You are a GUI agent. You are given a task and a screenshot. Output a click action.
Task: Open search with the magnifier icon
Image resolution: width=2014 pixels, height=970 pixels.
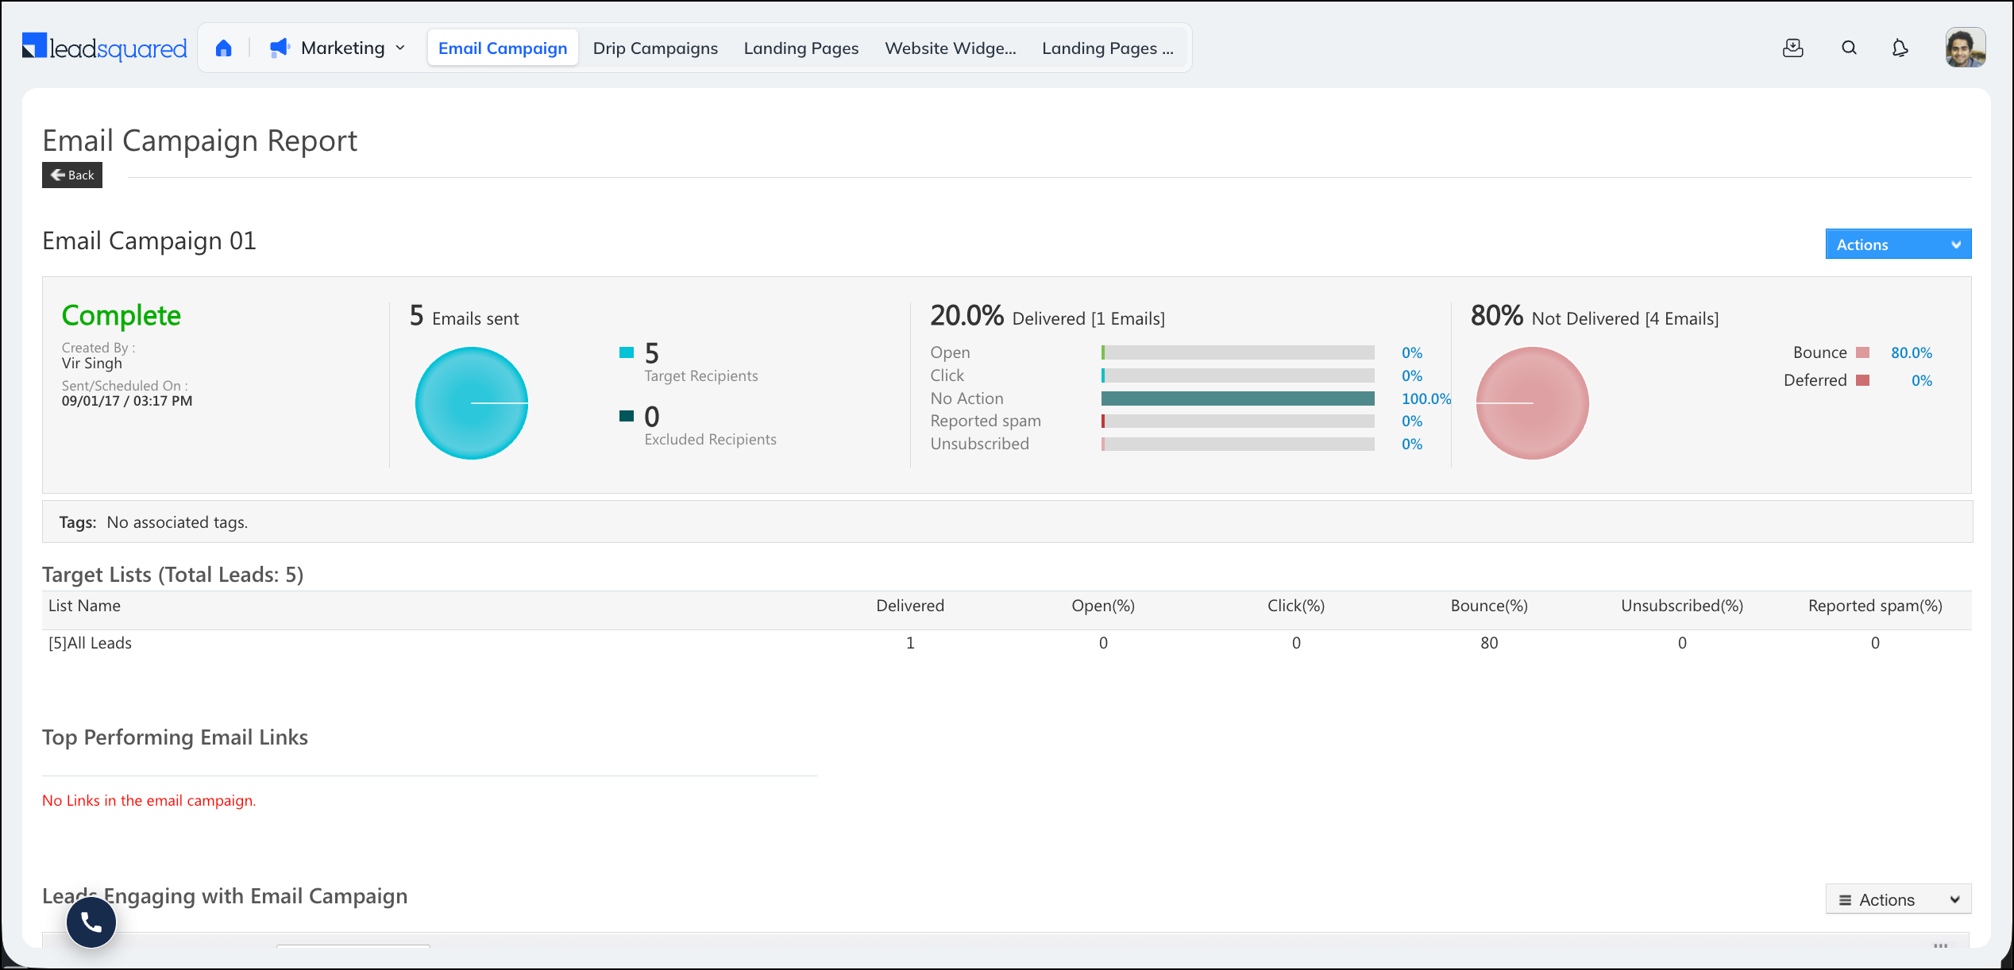[x=1849, y=48]
